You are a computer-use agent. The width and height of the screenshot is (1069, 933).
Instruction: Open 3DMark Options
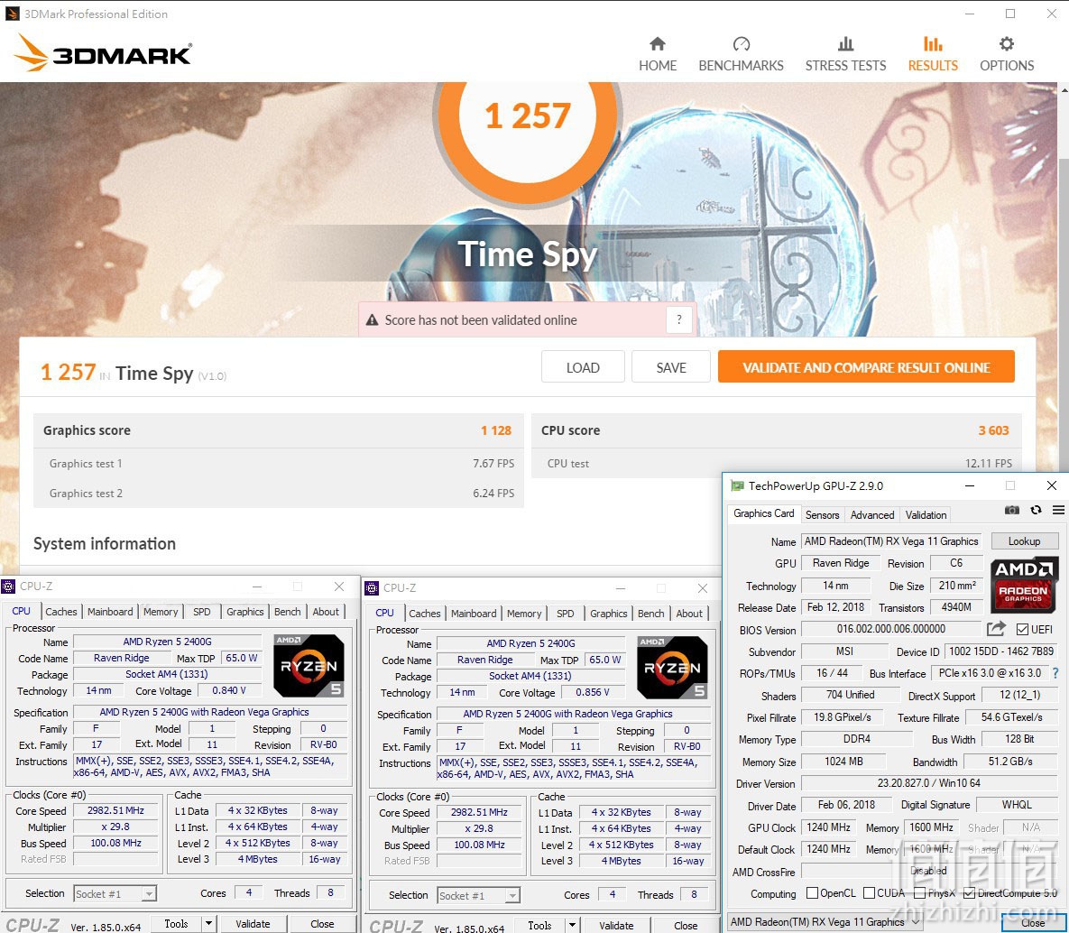(x=1007, y=54)
